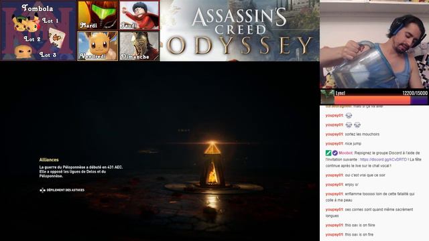Click the streamer webcam feed
429x241 pixels.
374,44
